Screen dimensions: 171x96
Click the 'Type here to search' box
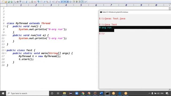coord(28,93)
